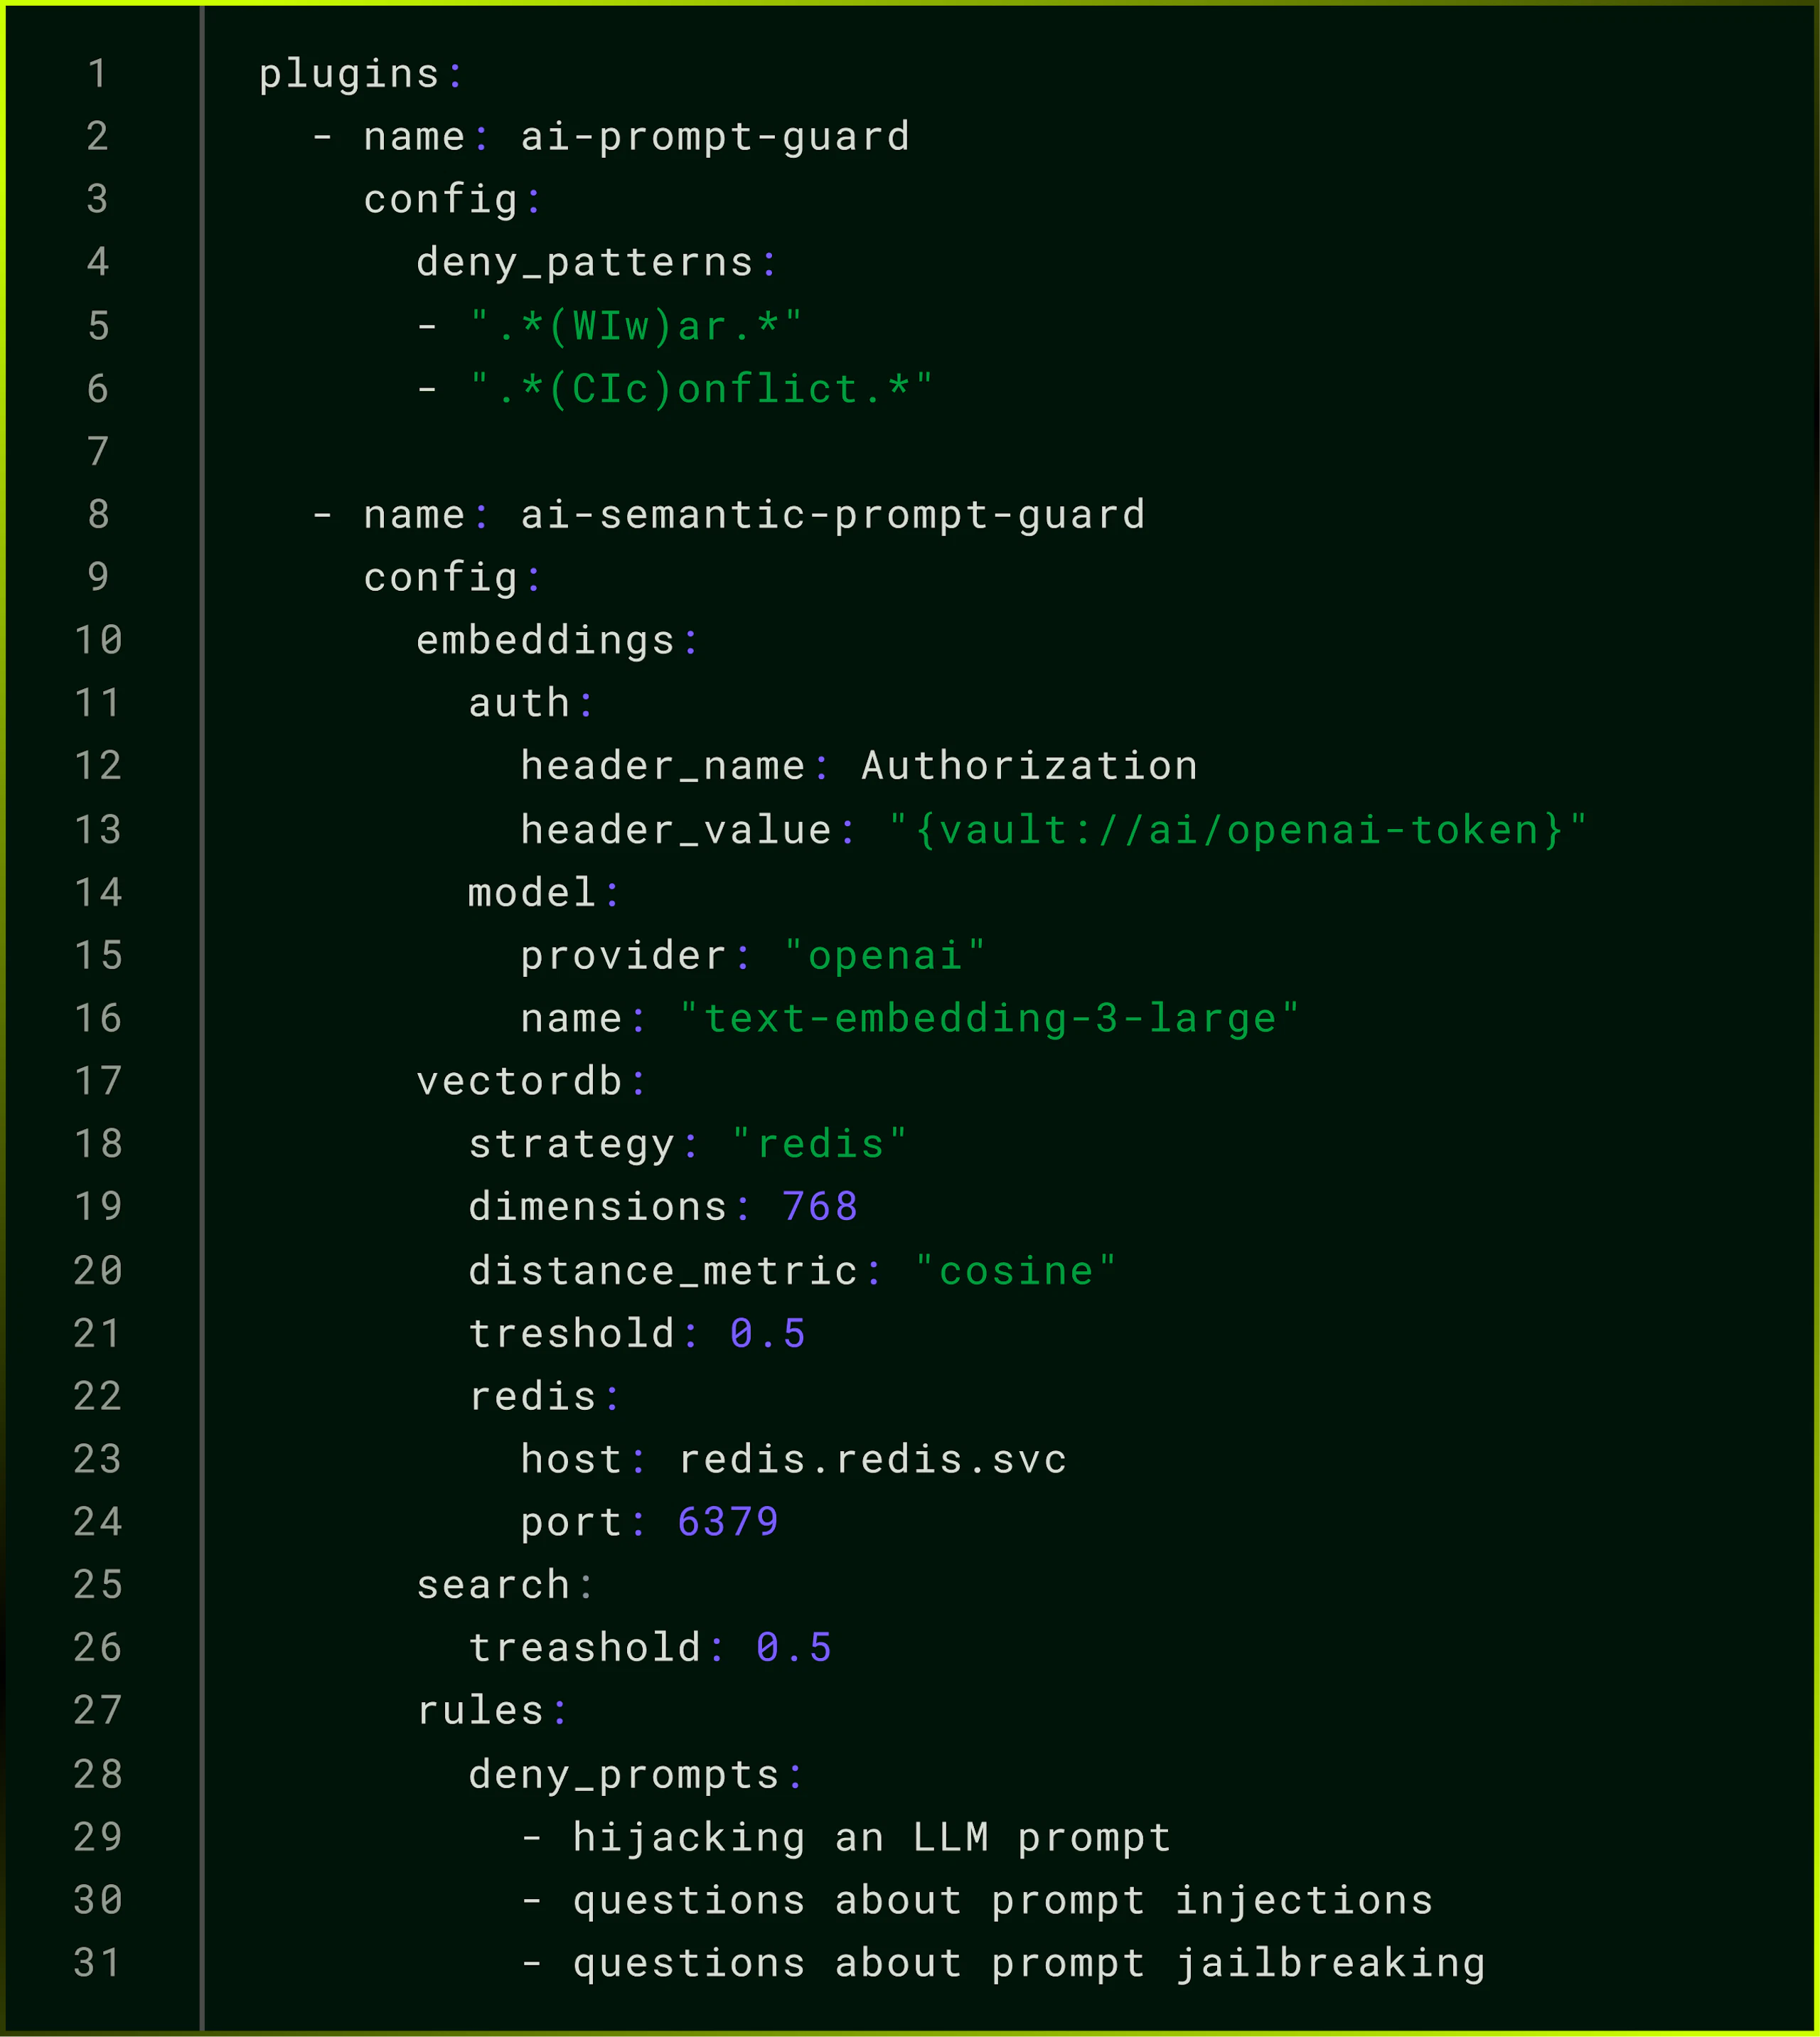Click the ".*(WIw)ar.*" pattern string

click(x=636, y=326)
